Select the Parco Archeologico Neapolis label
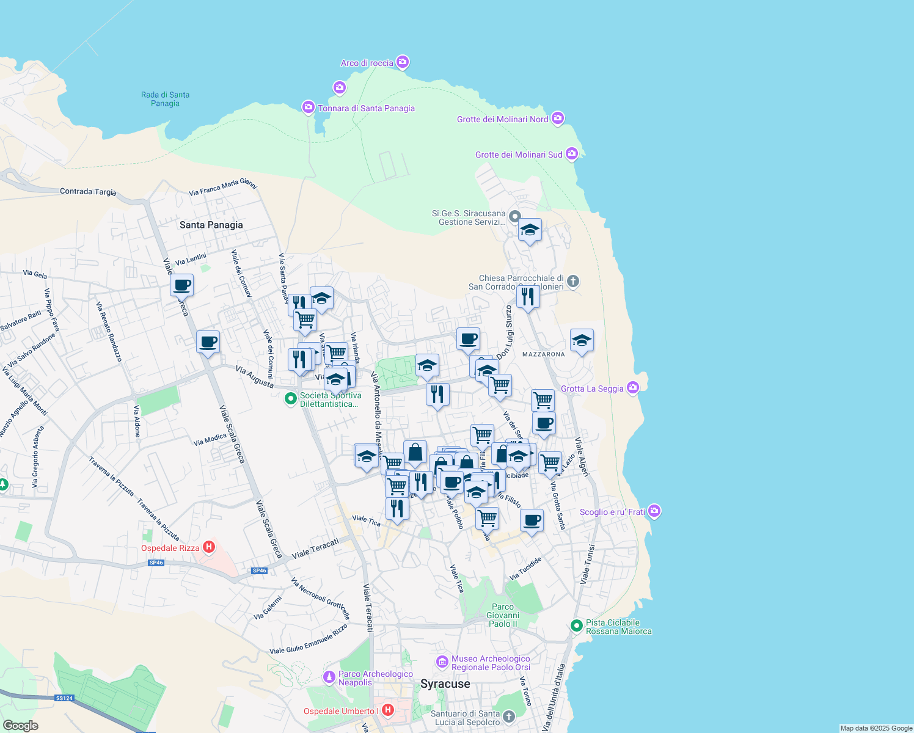This screenshot has width=914, height=733. (x=376, y=678)
